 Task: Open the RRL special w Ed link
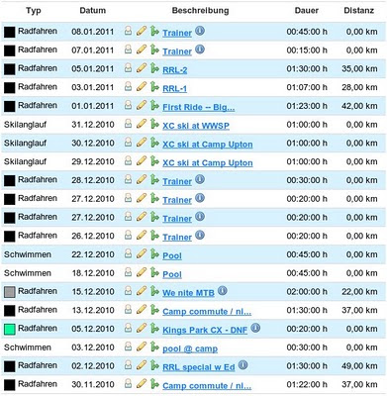tap(199, 367)
